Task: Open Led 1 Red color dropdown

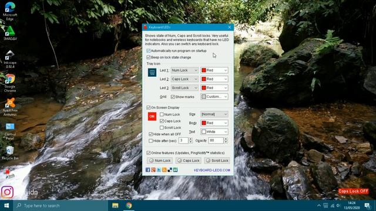Action: [214, 70]
